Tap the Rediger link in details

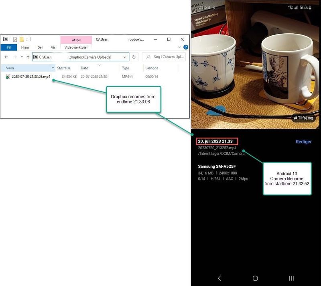(303, 142)
